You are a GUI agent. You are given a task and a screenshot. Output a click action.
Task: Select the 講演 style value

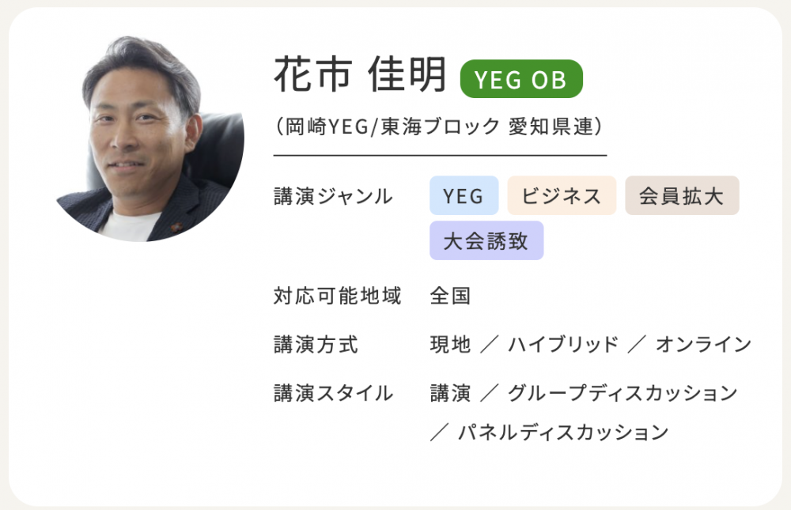click(x=451, y=394)
